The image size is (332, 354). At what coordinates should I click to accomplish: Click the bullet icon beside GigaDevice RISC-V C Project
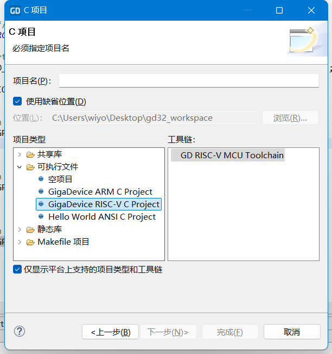point(41,204)
